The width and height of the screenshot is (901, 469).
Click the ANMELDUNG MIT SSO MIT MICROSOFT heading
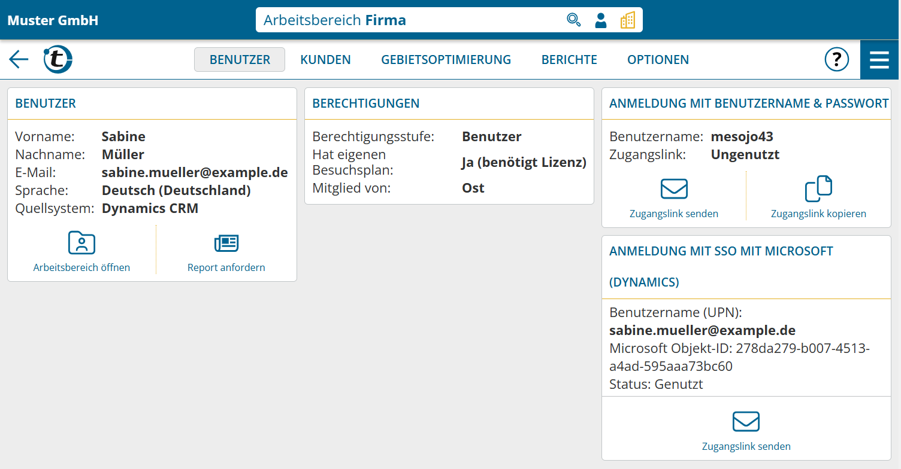tap(721, 267)
